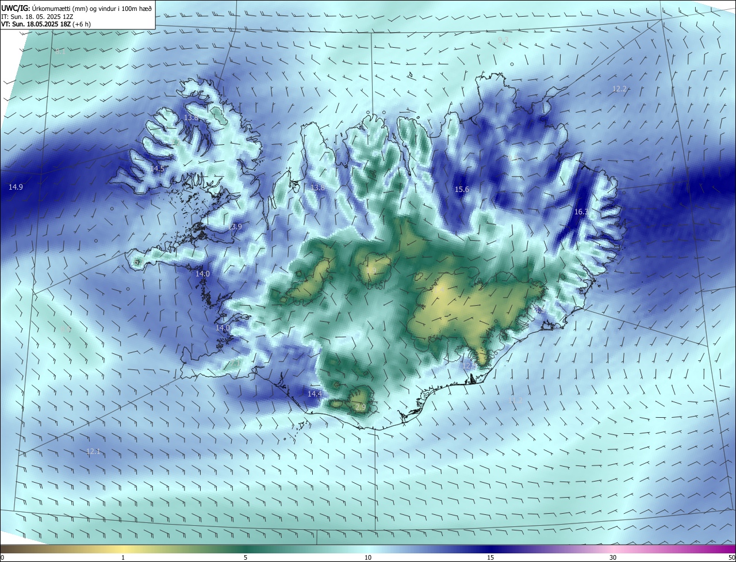The width and height of the screenshot is (736, 562).
Task: Click the 15.6 value label on the map
Action: click(x=462, y=190)
